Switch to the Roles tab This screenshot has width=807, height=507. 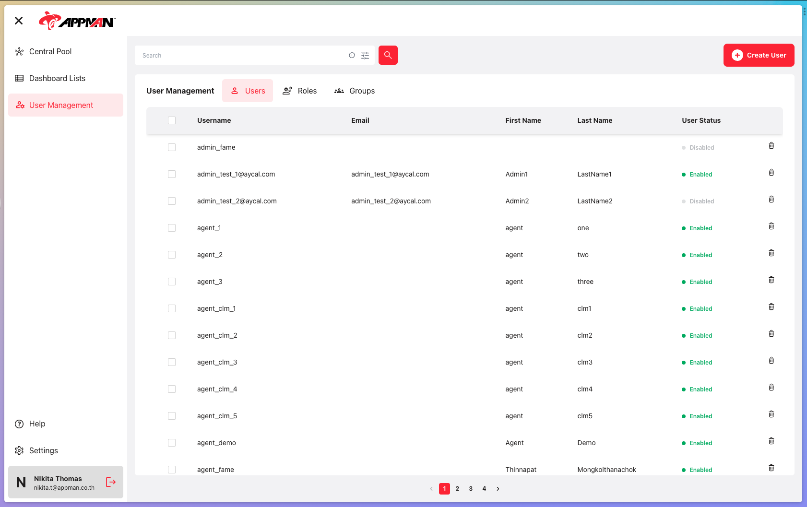pyautogui.click(x=300, y=91)
